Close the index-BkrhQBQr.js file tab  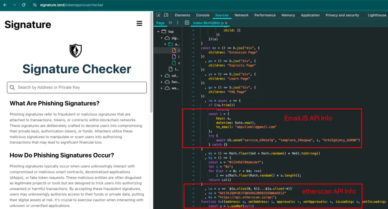(226, 23)
